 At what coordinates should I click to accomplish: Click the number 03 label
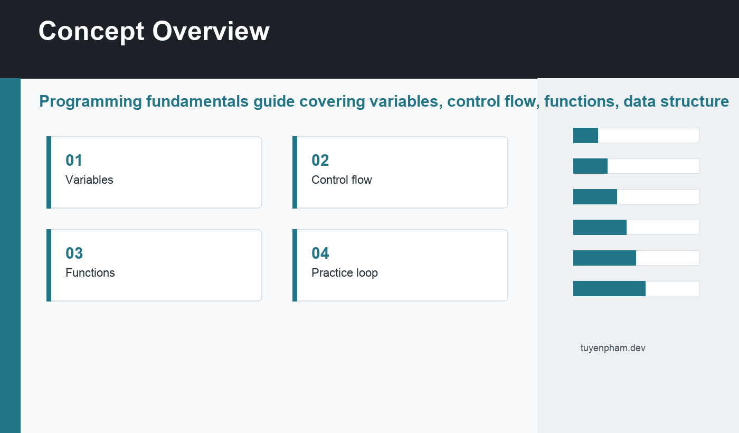74,253
